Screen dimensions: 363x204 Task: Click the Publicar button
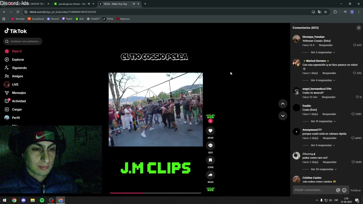[x=356, y=190]
